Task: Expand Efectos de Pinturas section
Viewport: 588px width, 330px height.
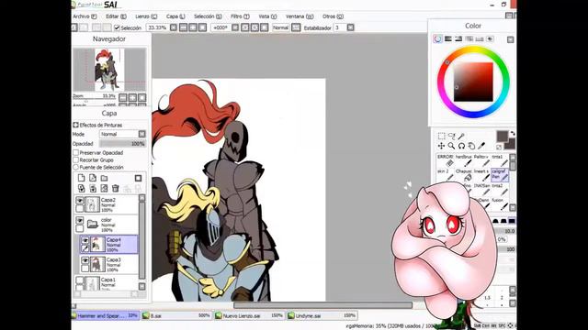Action: click(75, 125)
